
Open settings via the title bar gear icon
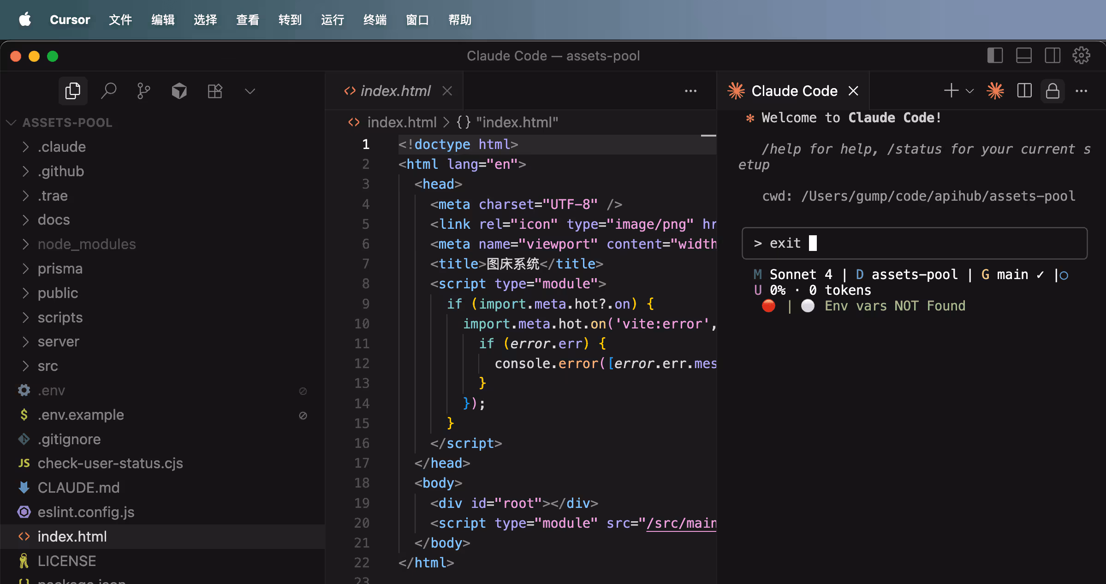pos(1081,55)
